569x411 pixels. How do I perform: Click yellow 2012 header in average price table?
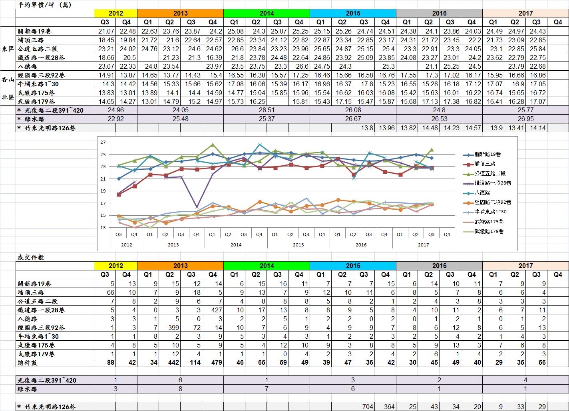115,13
